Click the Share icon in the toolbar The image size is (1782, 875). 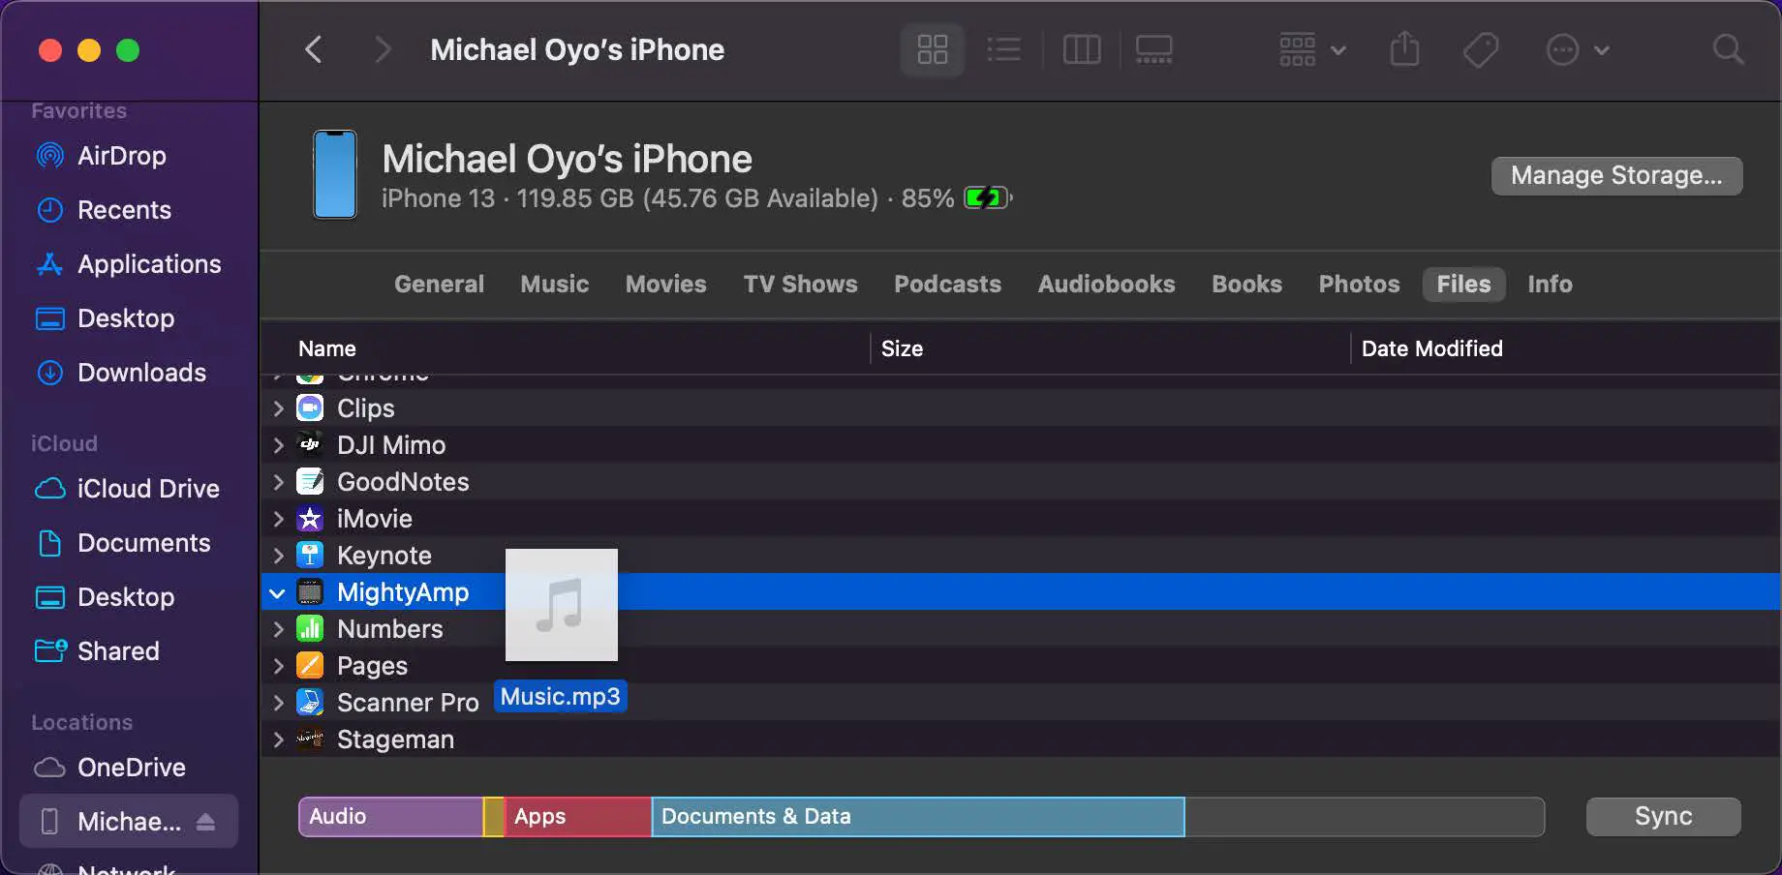pos(1404,49)
